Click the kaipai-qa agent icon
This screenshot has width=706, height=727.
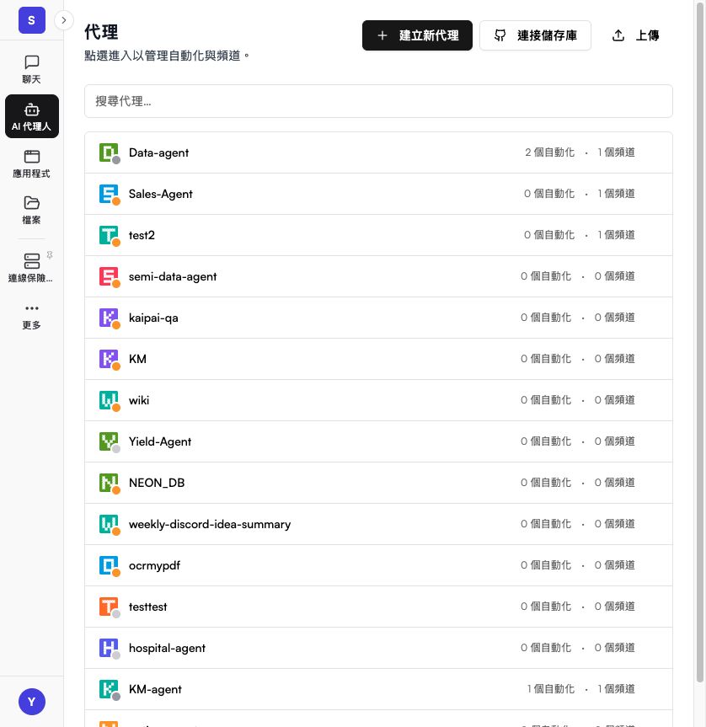click(x=110, y=318)
